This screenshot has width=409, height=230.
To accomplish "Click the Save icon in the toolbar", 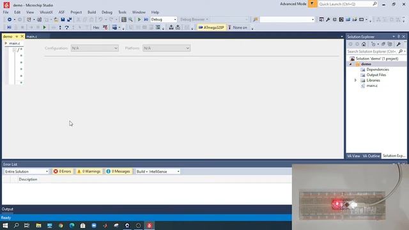I will (x=63, y=20).
